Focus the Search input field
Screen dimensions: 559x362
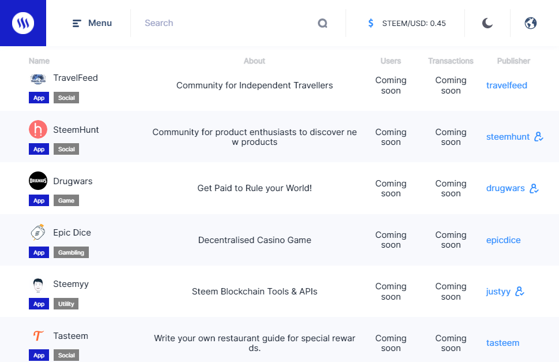pos(228,23)
